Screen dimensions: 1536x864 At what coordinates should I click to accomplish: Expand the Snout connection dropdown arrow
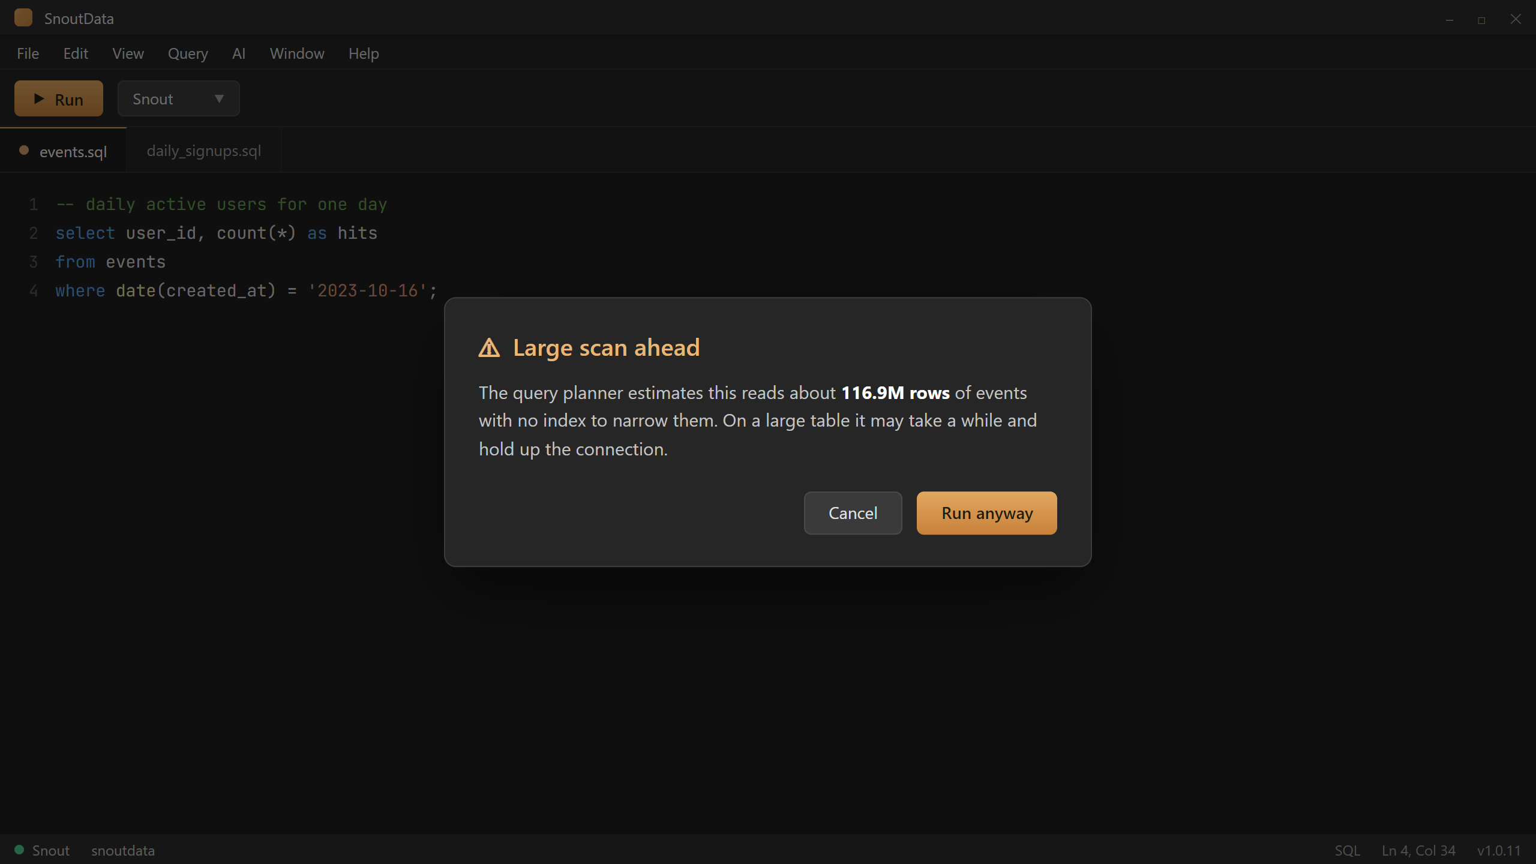pyautogui.click(x=219, y=98)
